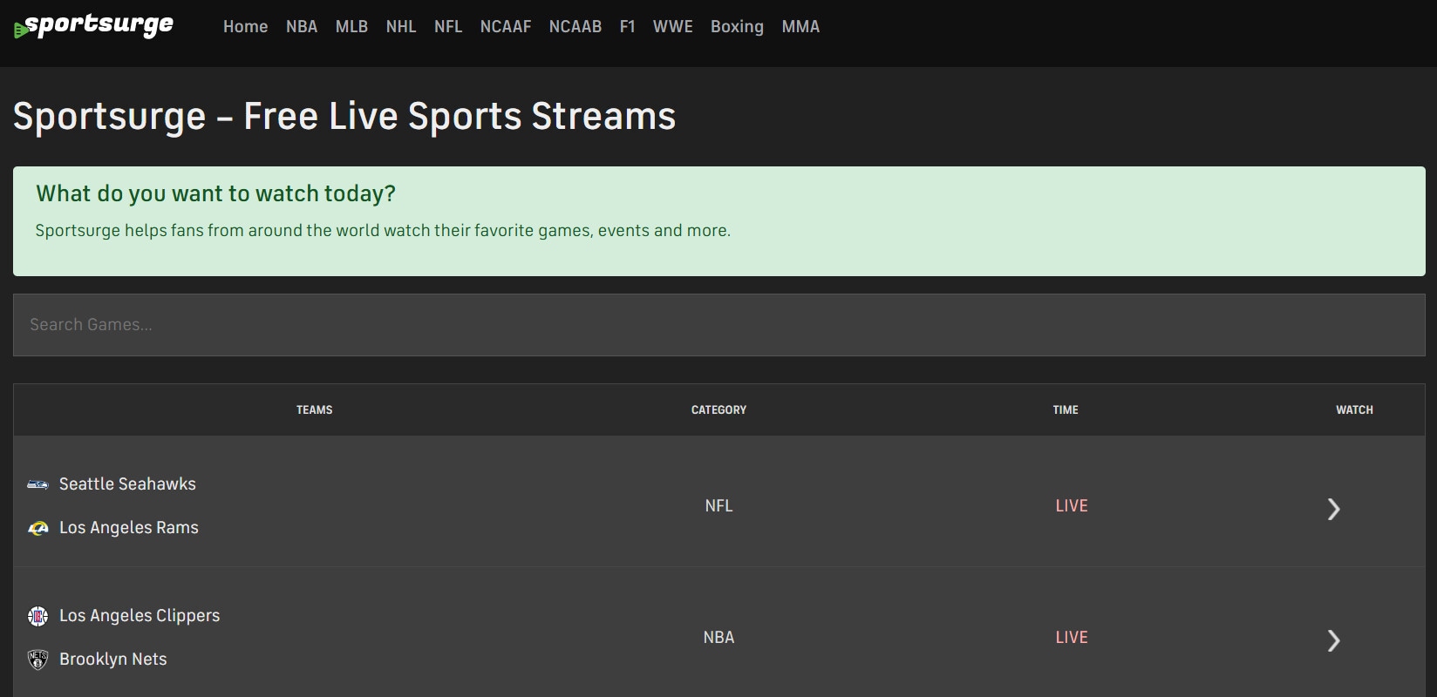Click LIVE status in Seahawks row
The image size is (1437, 697).
click(1072, 505)
